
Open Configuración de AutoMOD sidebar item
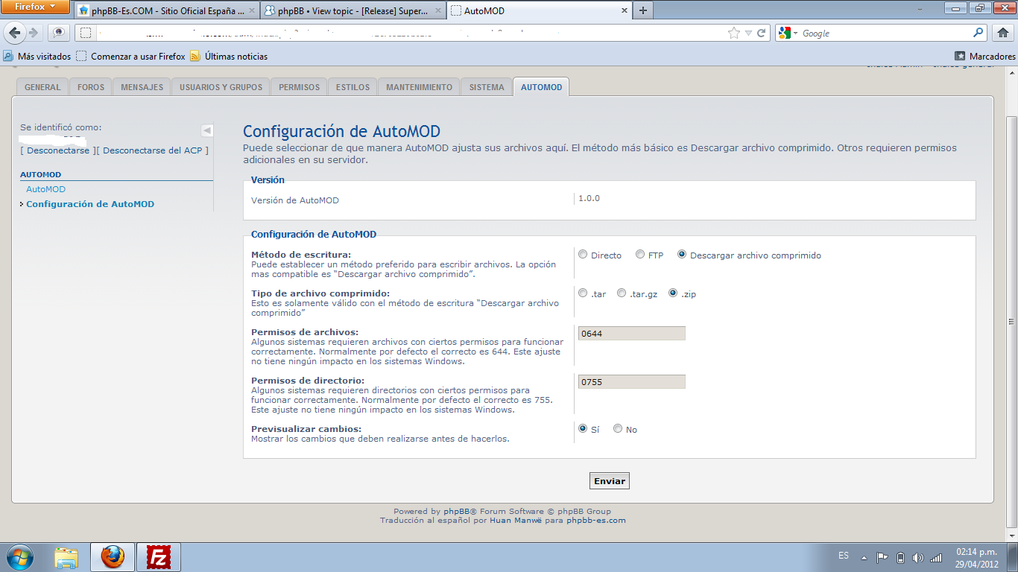90,204
